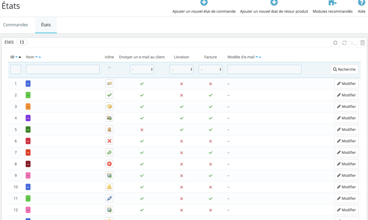Switch to the Commandes tab

click(x=15, y=25)
